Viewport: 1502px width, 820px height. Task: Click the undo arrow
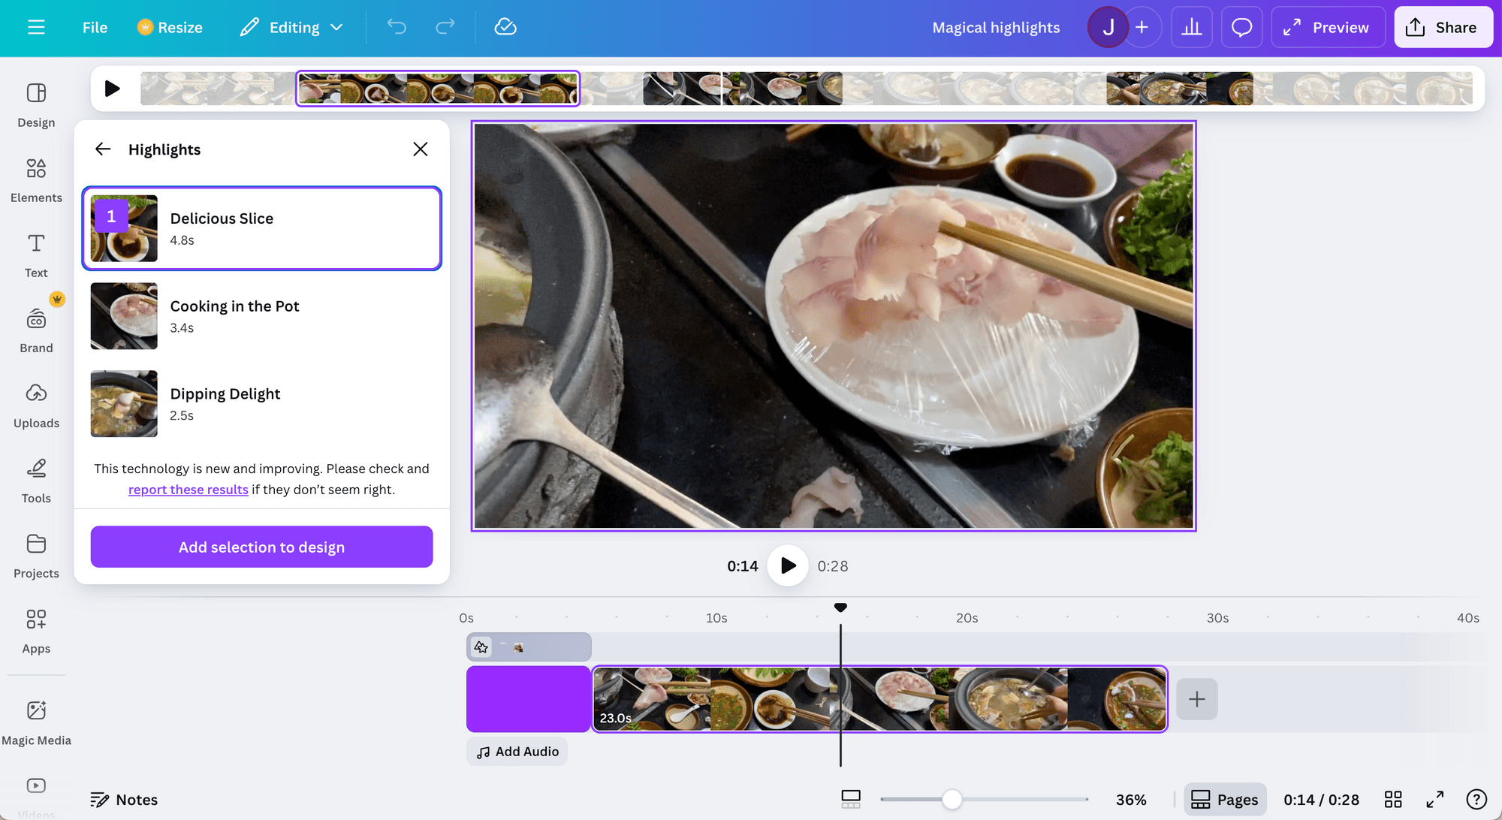coord(397,27)
